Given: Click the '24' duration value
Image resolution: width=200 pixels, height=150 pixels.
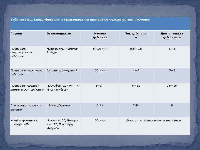Looking at the screenshot, I should [x=172, y=106].
